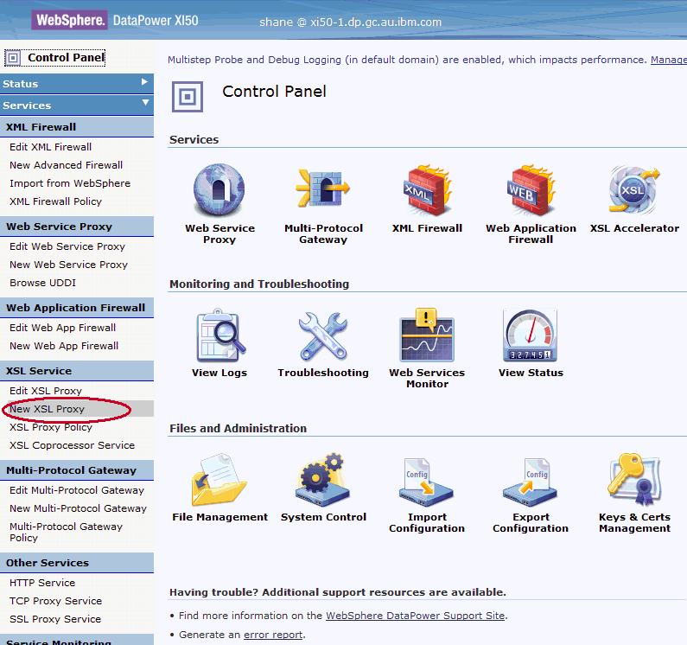The image size is (687, 645).
Task: Click the View Logs label text
Action: click(x=219, y=373)
